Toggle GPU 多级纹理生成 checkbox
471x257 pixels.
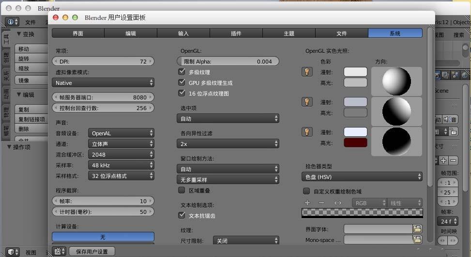(x=182, y=82)
